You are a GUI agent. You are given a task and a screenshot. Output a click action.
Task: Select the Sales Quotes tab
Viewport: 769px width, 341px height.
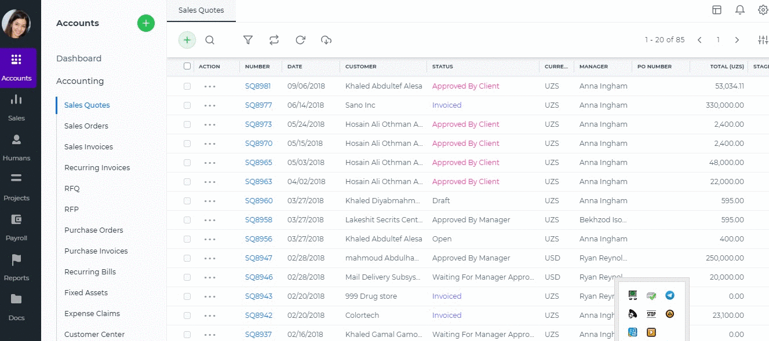click(x=201, y=10)
